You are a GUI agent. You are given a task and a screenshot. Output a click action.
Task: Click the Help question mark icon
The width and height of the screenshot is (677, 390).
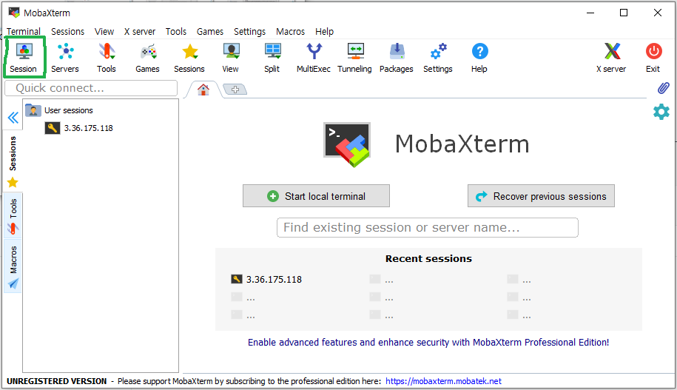click(479, 58)
